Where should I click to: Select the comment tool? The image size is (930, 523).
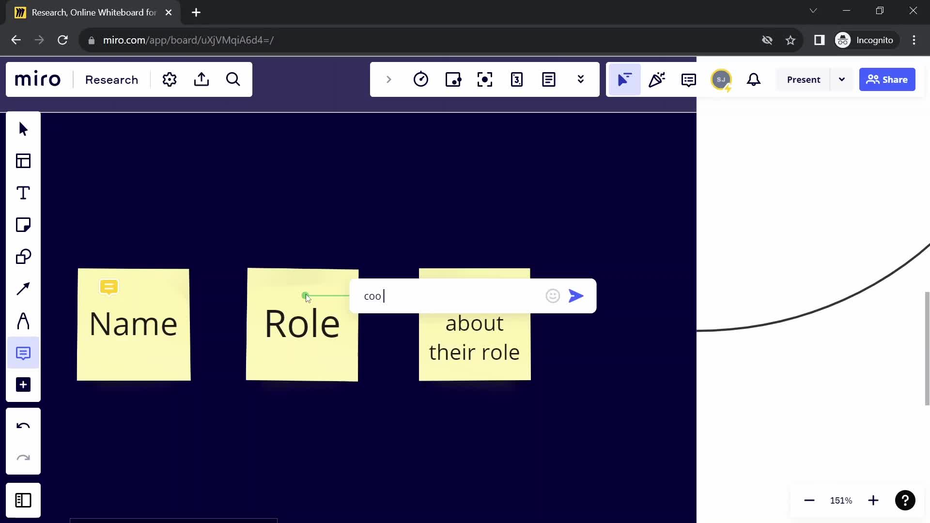[24, 353]
